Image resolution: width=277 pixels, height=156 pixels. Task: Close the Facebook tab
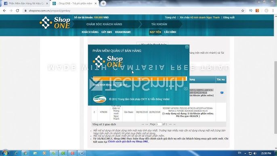(x=47, y=3)
